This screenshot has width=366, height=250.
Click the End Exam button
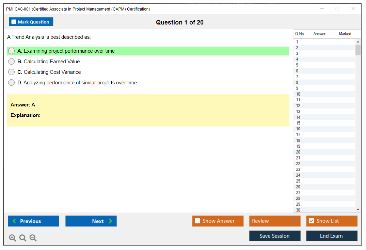click(x=332, y=236)
